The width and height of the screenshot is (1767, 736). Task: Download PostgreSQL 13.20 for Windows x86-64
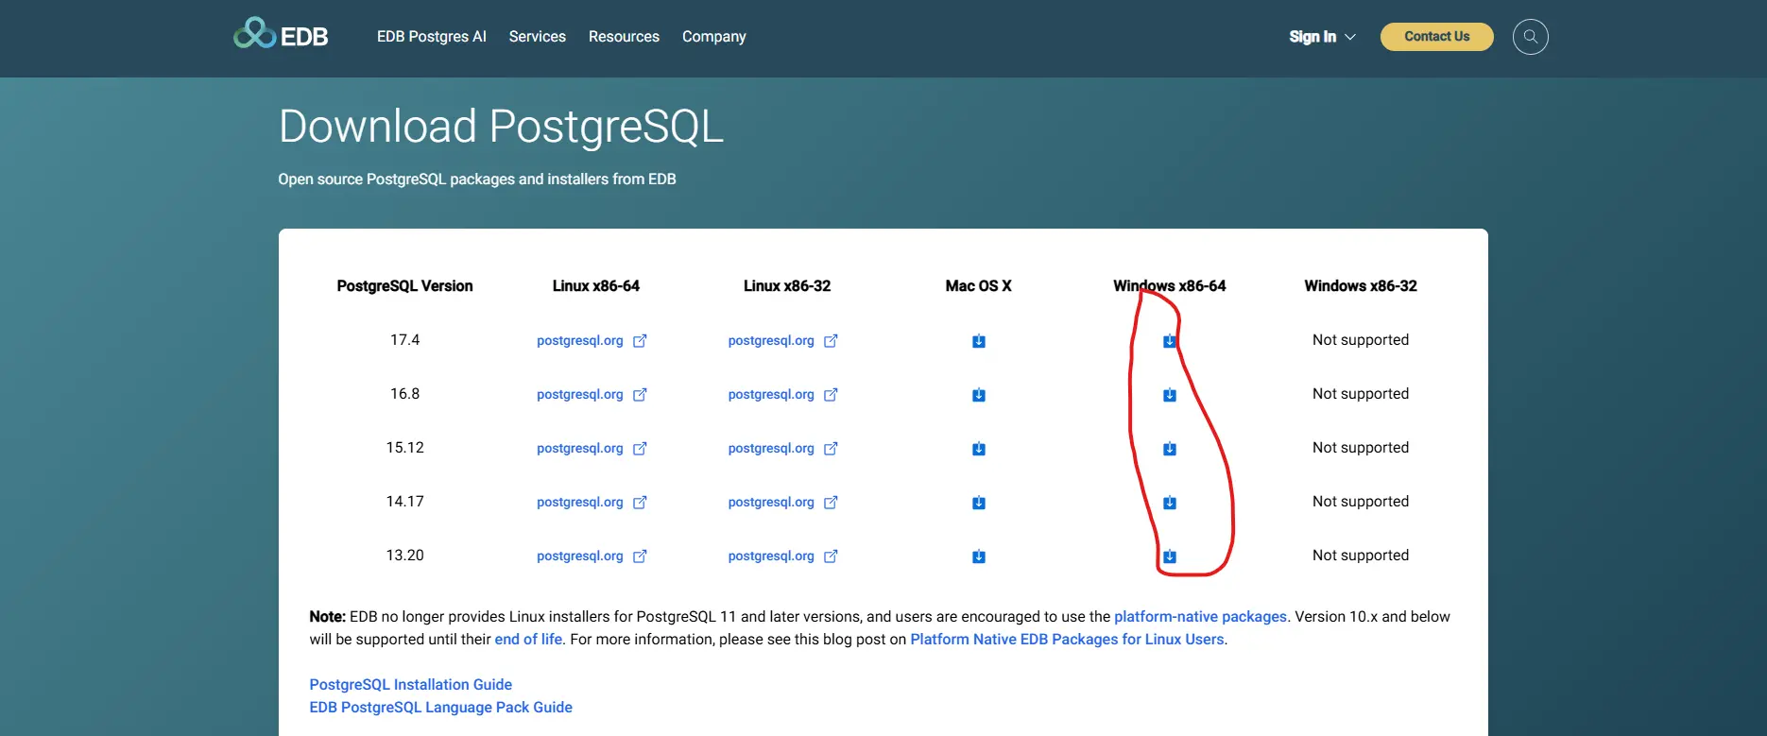pos(1169,556)
